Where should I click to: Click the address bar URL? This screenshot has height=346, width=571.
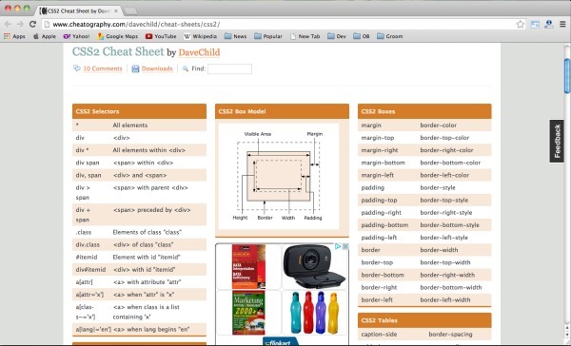(136, 25)
